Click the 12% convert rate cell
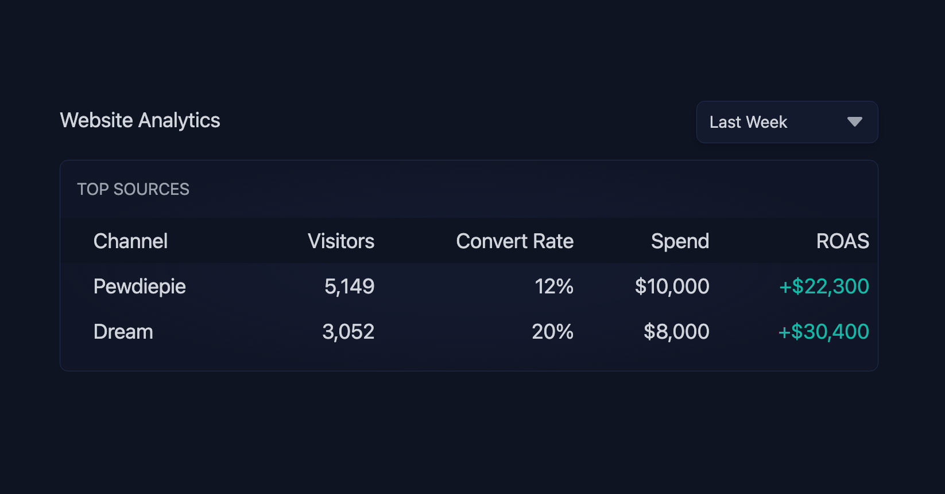This screenshot has height=494, width=945. (554, 287)
